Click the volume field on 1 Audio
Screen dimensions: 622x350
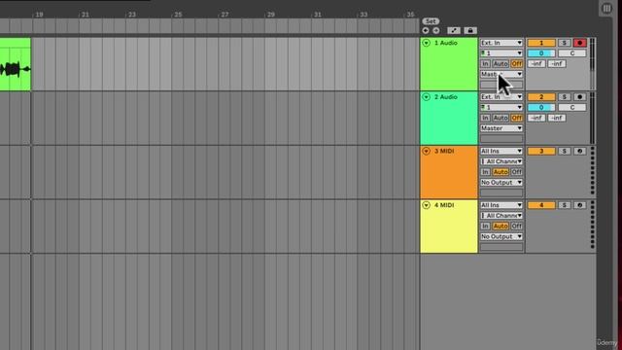[541, 53]
